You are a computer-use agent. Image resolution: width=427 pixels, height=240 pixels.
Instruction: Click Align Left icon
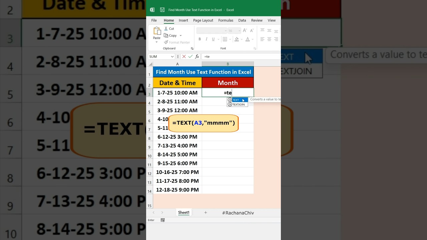[x=262, y=39]
